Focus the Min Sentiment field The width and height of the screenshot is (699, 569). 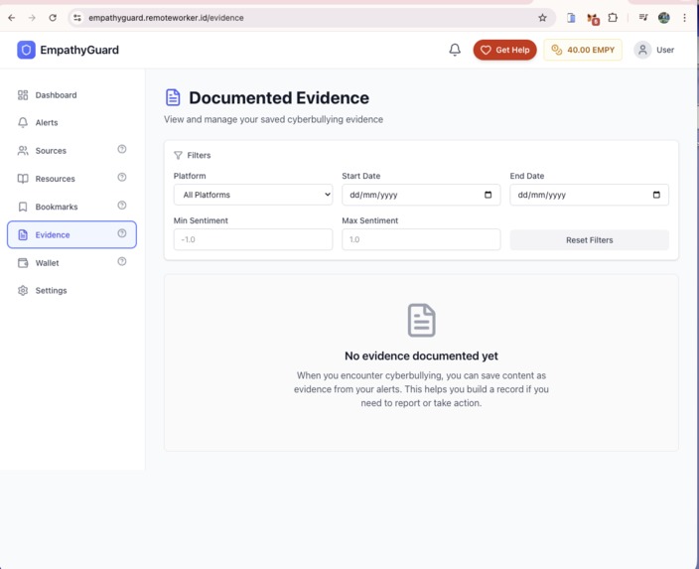click(x=253, y=239)
